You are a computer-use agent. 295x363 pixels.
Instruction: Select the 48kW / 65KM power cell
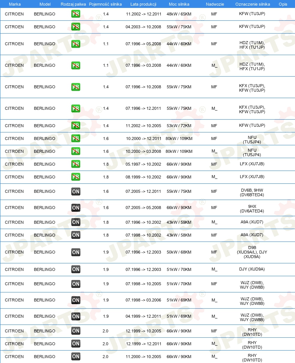point(179,14)
